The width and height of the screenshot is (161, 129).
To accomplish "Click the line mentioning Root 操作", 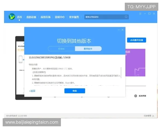I will tap(53, 83).
